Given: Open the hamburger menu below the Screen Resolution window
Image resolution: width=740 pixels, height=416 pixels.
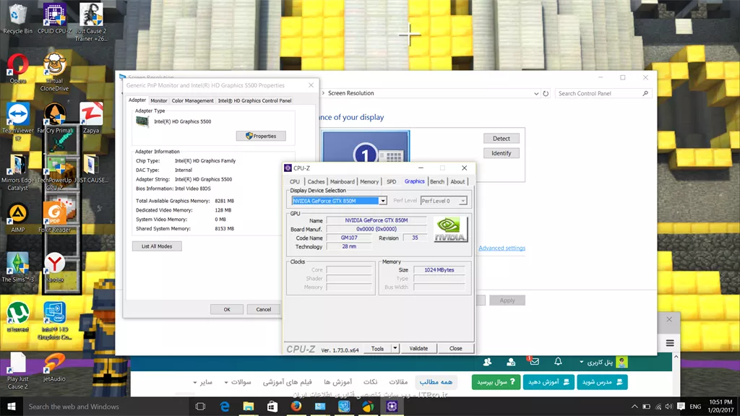Looking at the screenshot, I should point(670,343).
